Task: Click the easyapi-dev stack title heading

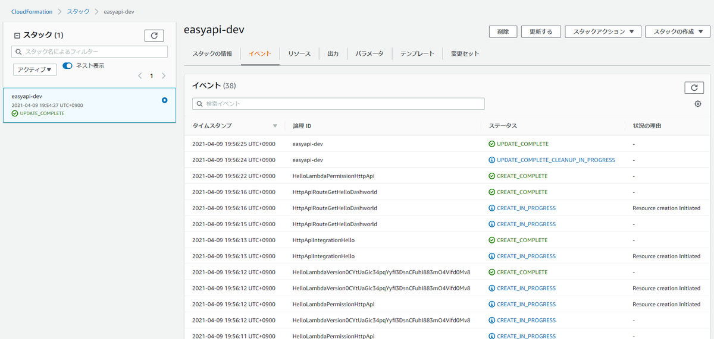Action: (214, 30)
